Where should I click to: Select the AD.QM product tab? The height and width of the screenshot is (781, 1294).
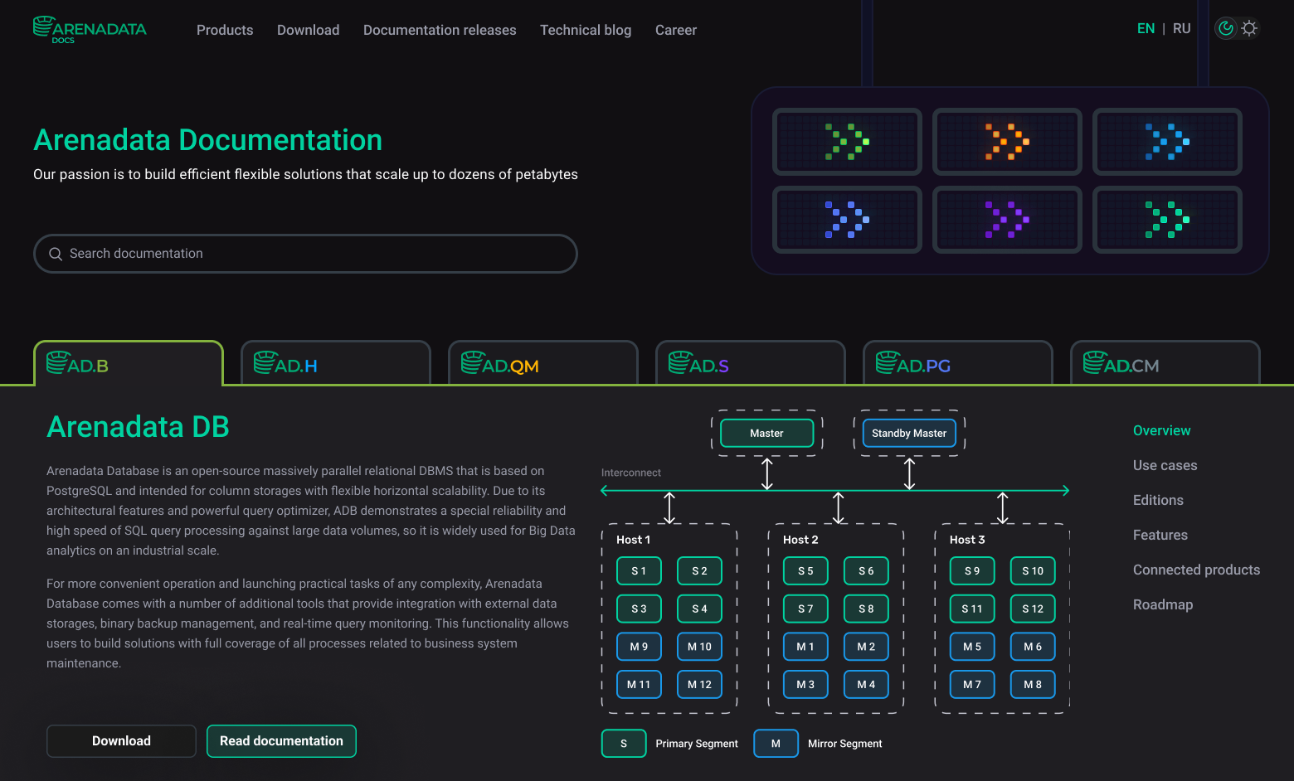pos(543,363)
